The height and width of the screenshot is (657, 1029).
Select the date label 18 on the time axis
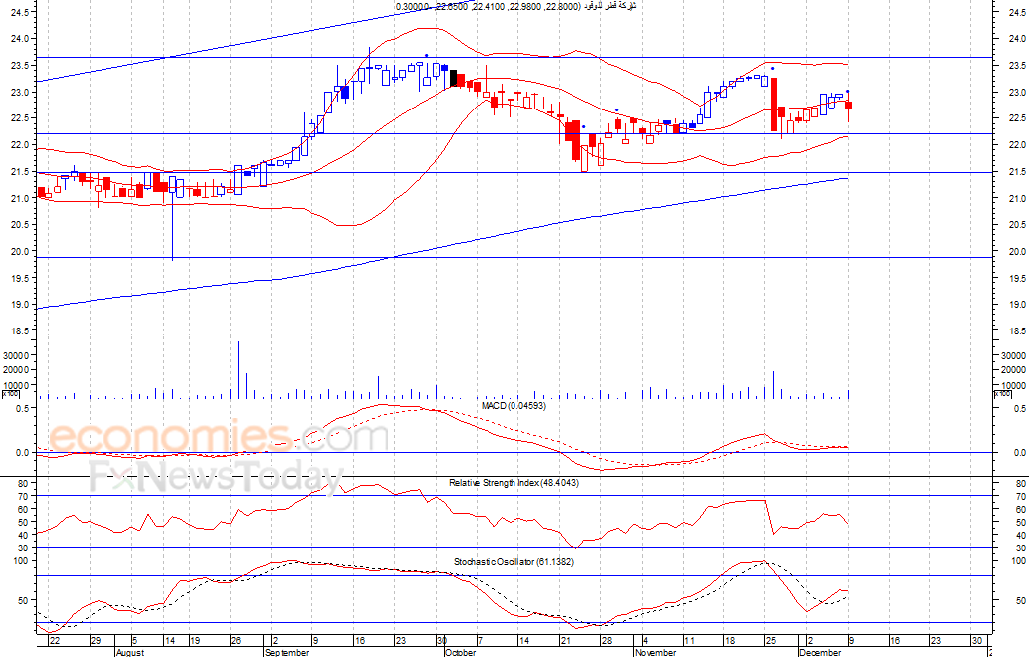click(729, 641)
